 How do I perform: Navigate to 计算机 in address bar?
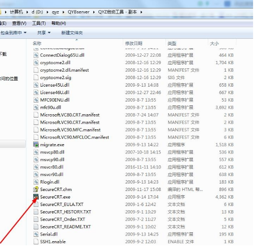click(16, 12)
